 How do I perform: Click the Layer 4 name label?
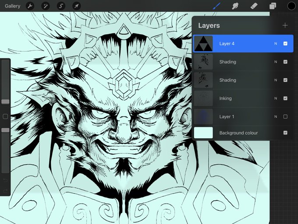[x=227, y=43]
